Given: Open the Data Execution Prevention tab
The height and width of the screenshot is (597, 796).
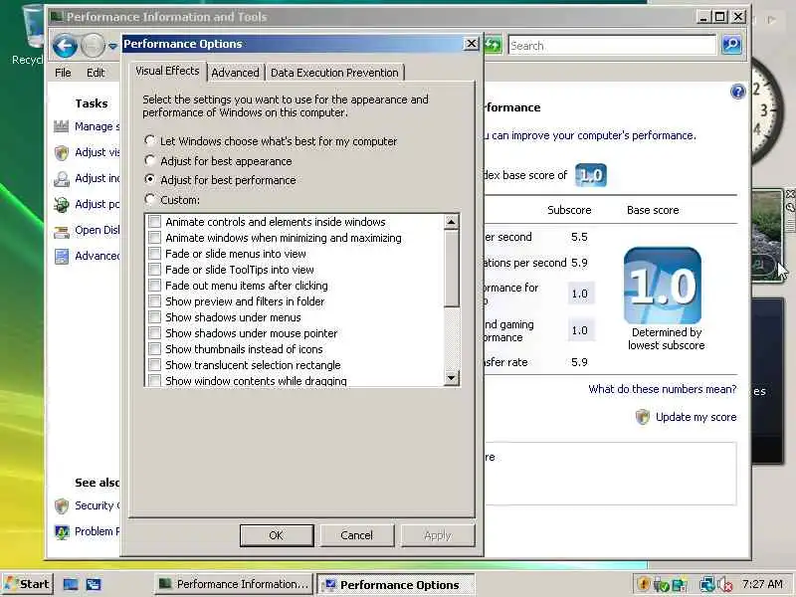Looking at the screenshot, I should 334,73.
